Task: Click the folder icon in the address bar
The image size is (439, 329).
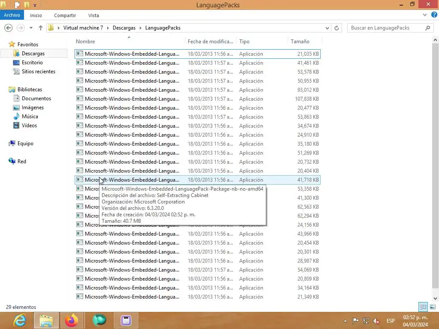Action: [51, 28]
